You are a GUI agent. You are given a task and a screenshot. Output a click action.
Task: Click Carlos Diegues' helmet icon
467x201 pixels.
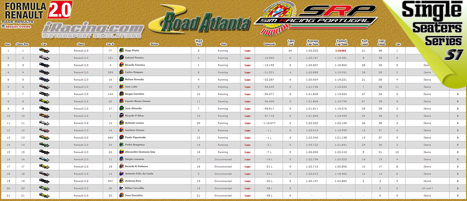122,72
